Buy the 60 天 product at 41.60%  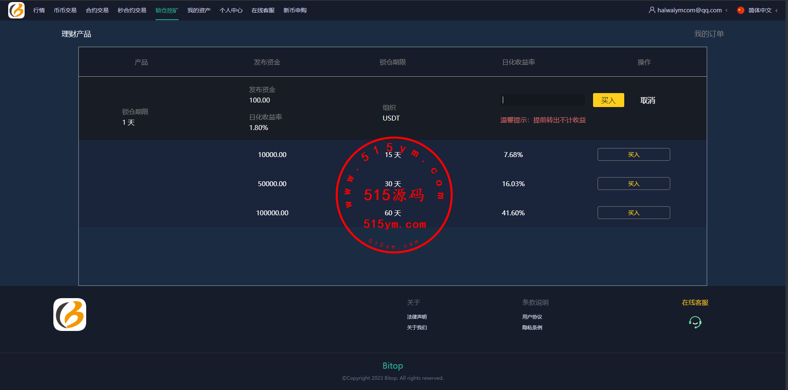[x=633, y=213]
